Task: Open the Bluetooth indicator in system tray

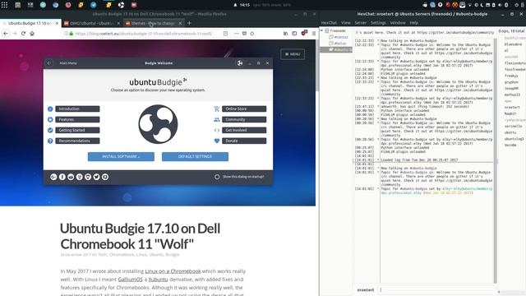Action: click(506, 5)
